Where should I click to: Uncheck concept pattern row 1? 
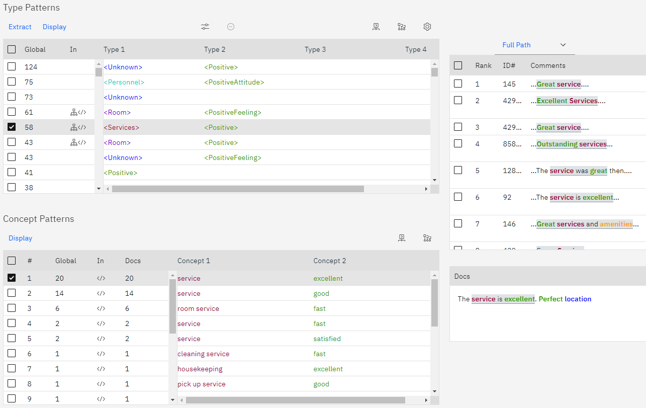pyautogui.click(x=12, y=278)
